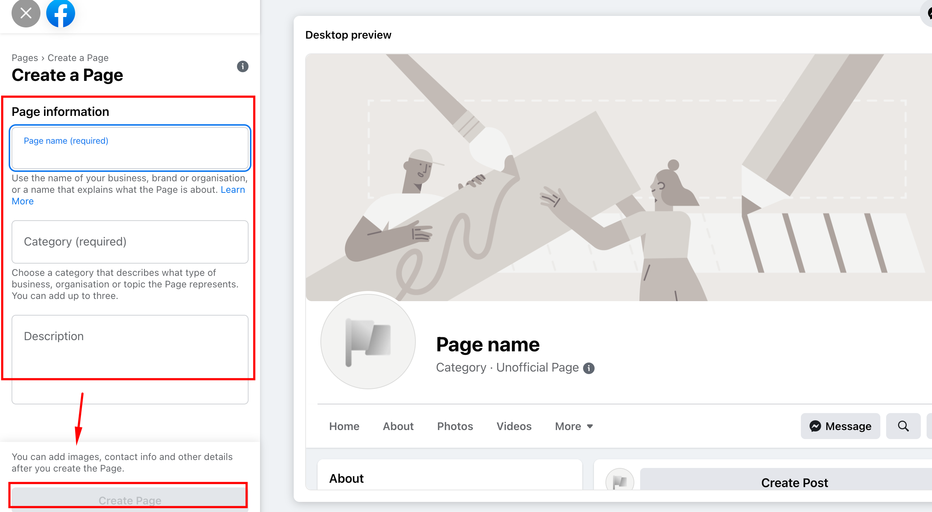Click the search magnifier icon in preview
Image resolution: width=932 pixels, height=512 pixels.
[x=903, y=426]
